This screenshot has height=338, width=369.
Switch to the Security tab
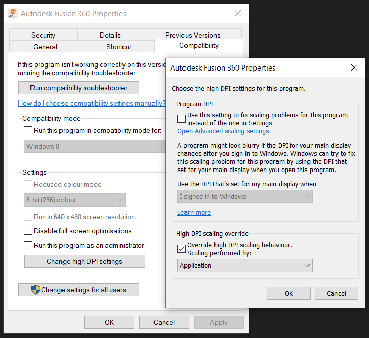43,35
